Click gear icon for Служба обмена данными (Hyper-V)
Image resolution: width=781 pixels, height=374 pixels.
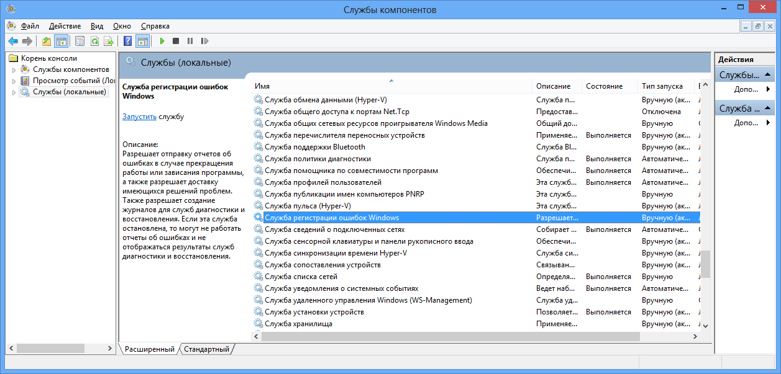pos(258,100)
